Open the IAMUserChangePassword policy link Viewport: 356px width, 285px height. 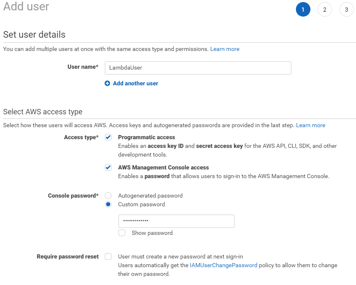(223, 265)
